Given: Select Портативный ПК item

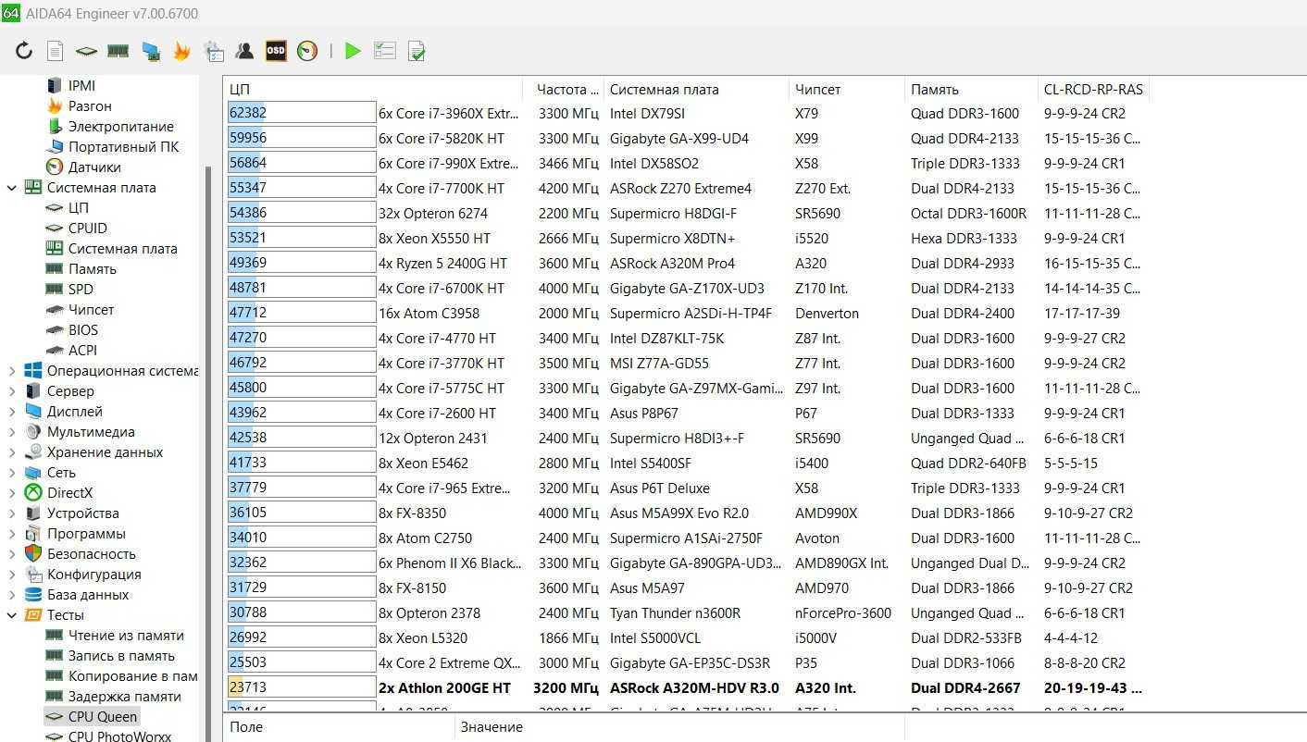Looking at the screenshot, I should (x=123, y=146).
